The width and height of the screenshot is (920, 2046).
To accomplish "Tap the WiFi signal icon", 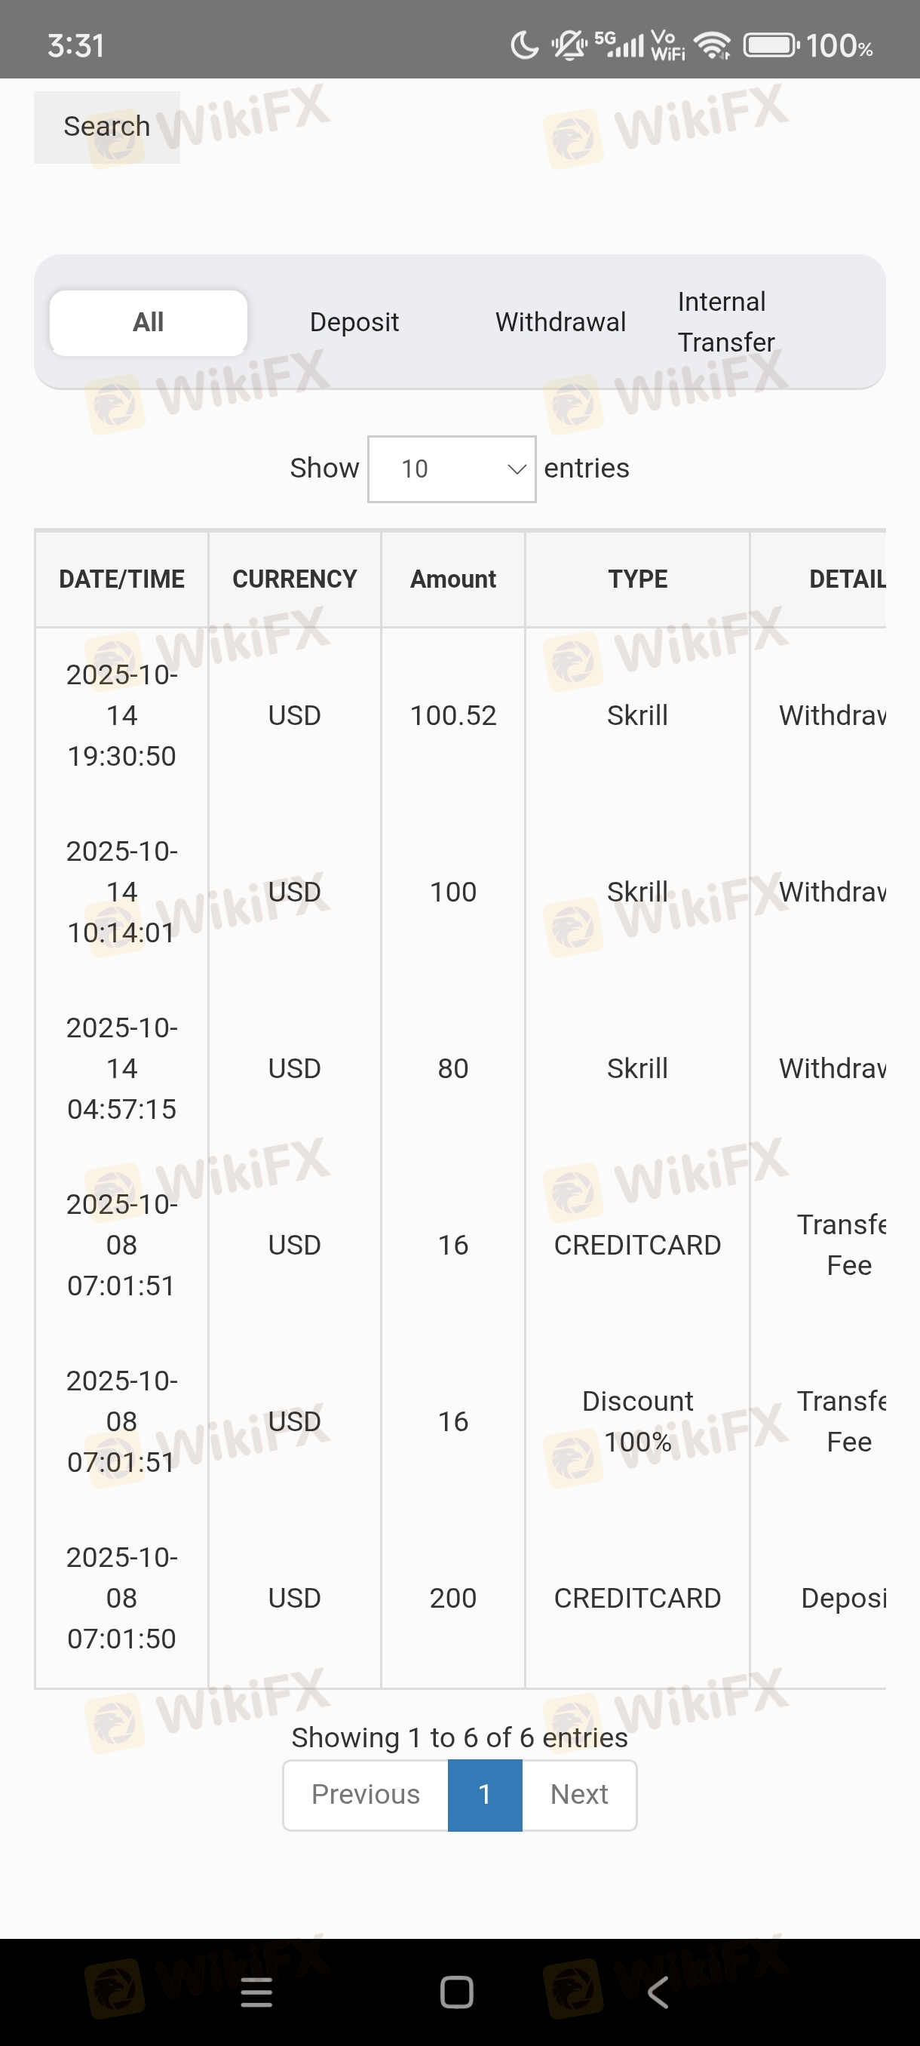I will [712, 45].
